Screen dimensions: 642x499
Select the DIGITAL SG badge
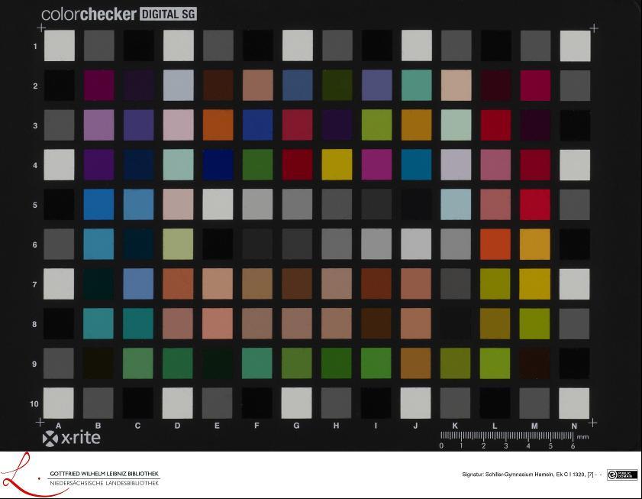pyautogui.click(x=166, y=13)
